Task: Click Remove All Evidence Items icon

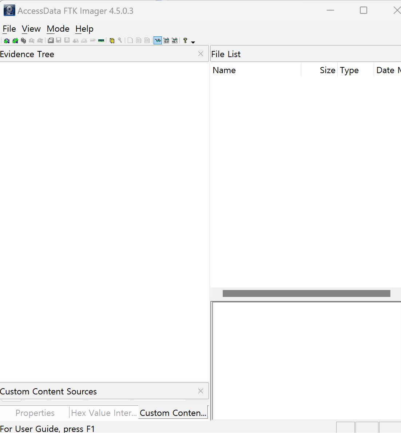Action: pos(40,41)
